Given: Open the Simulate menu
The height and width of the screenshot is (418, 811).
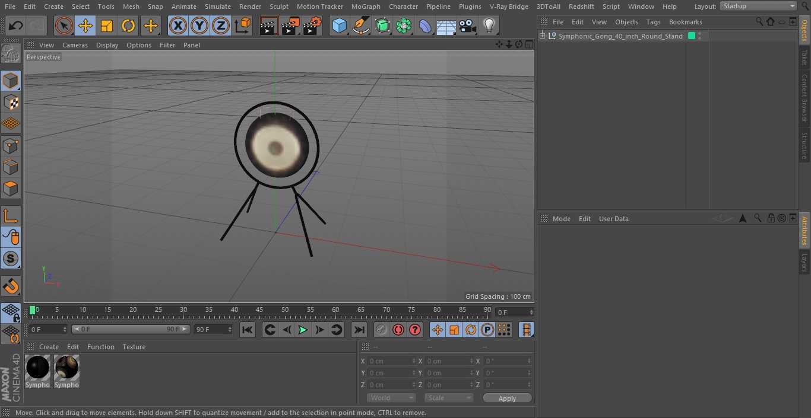Looking at the screenshot, I should tap(218, 7).
